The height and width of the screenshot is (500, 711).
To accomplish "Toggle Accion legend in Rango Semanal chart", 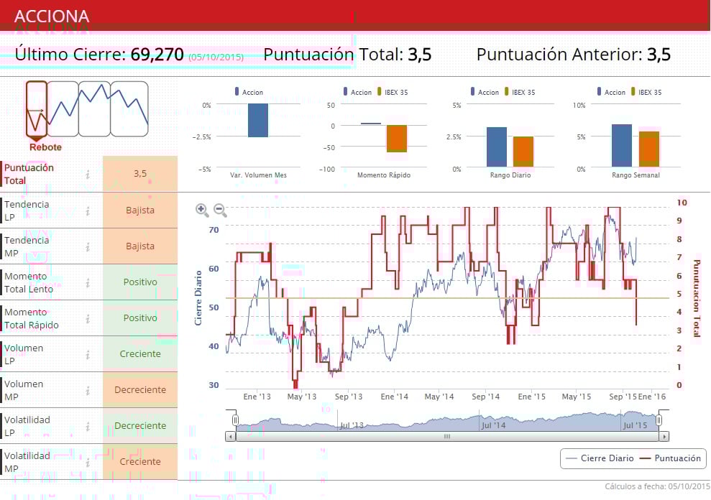I will point(611,92).
